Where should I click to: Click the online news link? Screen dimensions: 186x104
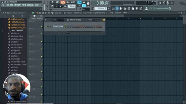160,8
